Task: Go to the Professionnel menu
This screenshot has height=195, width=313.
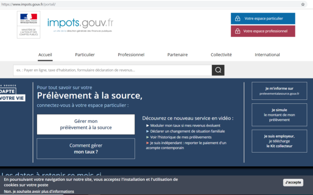Action: click(131, 55)
